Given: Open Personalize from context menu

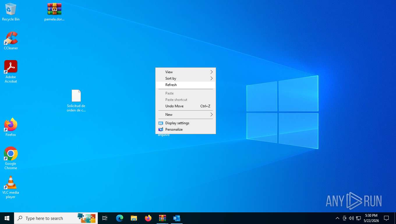Looking at the screenshot, I should pyautogui.click(x=186, y=129).
